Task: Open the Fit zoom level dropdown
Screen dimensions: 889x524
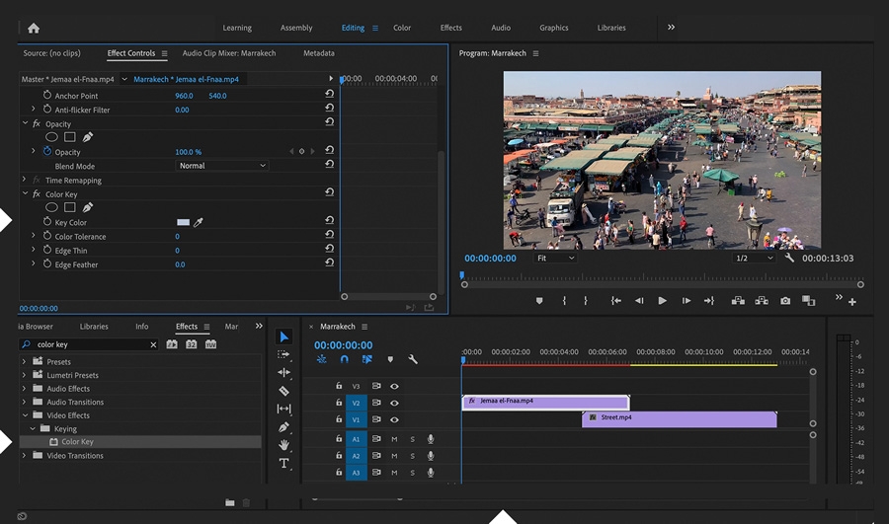Action: (555, 259)
